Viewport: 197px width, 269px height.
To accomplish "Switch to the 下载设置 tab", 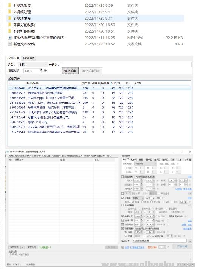I will (x=28, y=58).
